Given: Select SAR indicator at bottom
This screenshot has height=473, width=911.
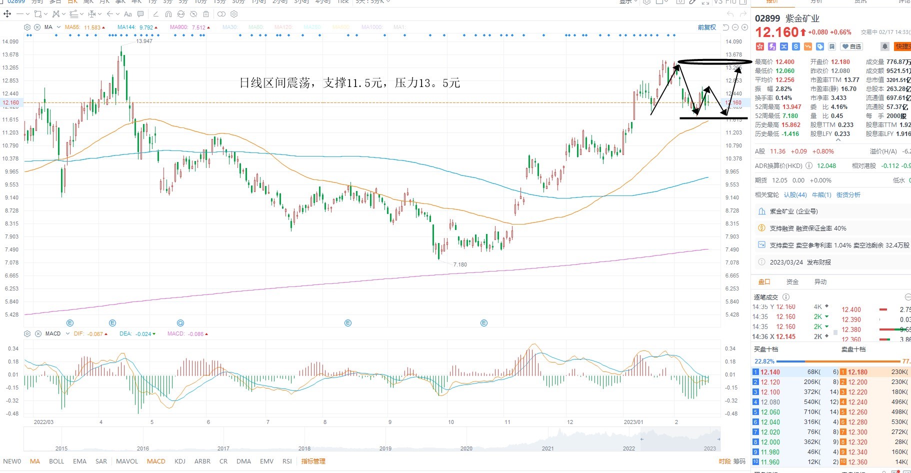Looking at the screenshot, I should click(101, 461).
